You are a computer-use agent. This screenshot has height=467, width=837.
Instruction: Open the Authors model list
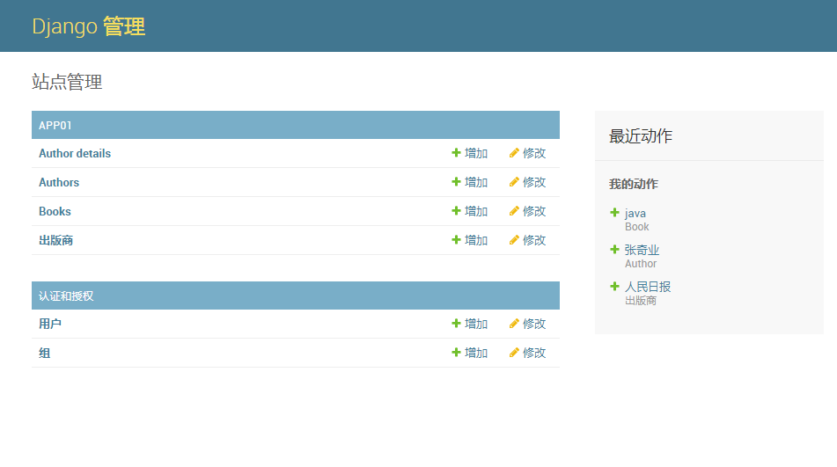coord(59,182)
